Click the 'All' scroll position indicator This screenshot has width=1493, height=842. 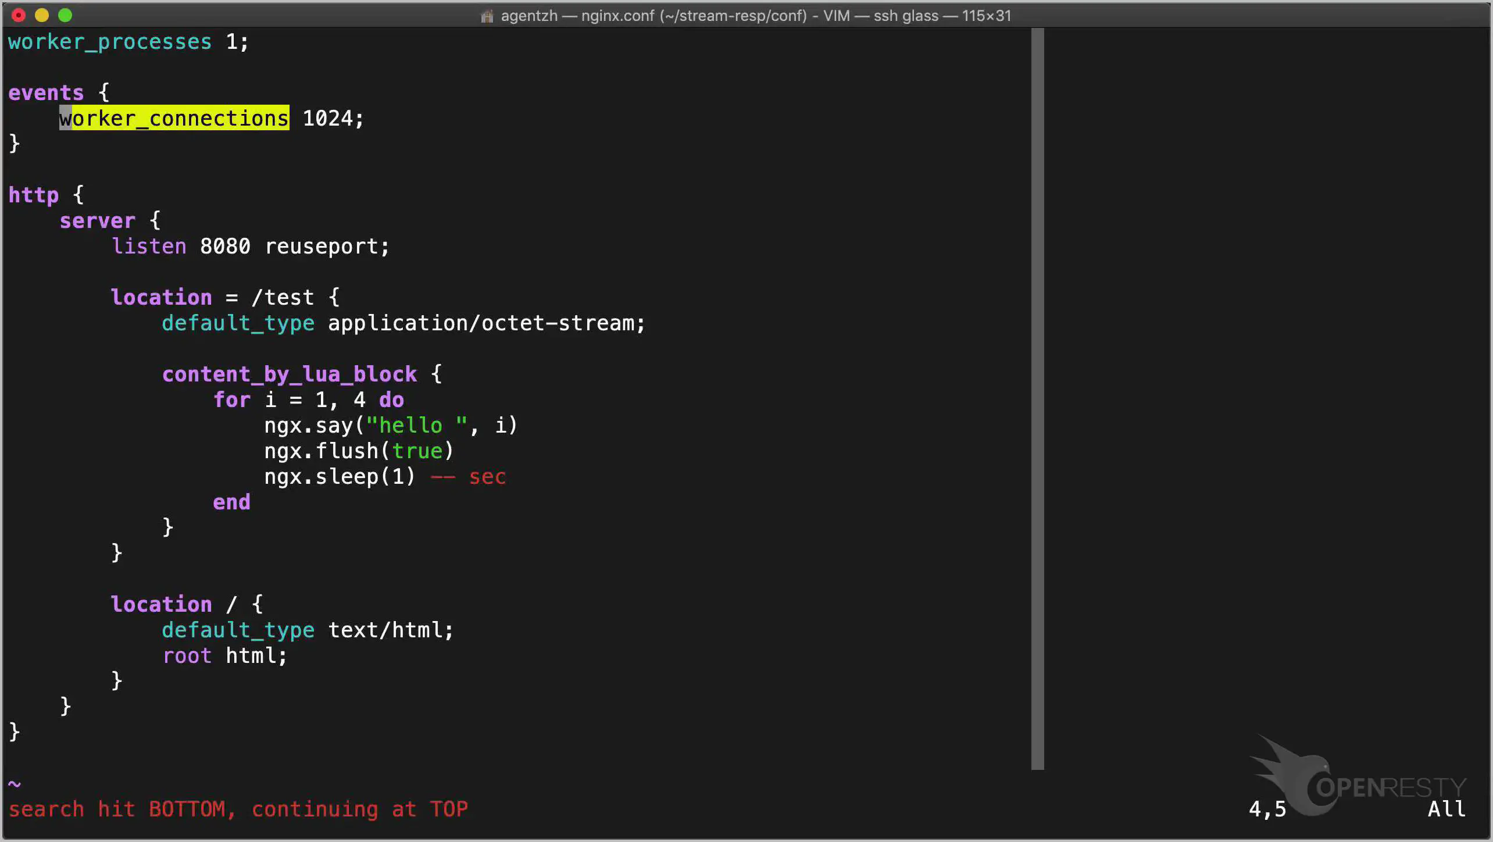tap(1446, 809)
